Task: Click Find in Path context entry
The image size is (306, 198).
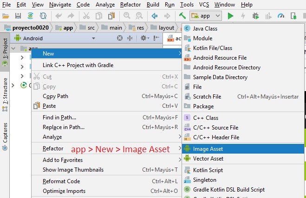Action: pos(59,118)
